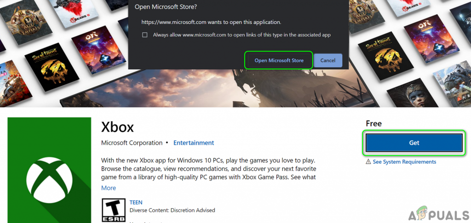The image size is (471, 223).
Task: Click the Xbox app title heading
Action: [x=117, y=127]
